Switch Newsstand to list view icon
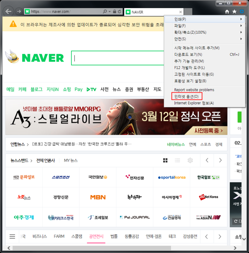 tap(178, 160)
